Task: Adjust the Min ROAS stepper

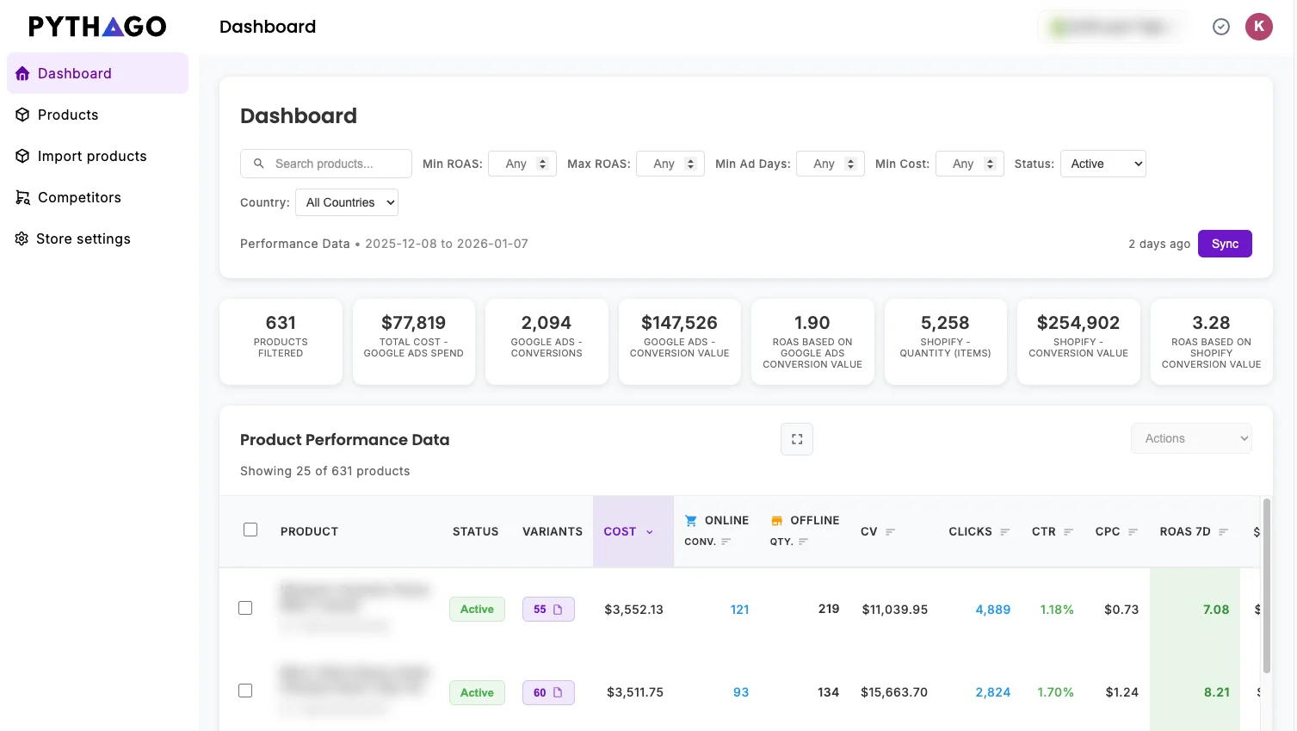Action: 542,164
